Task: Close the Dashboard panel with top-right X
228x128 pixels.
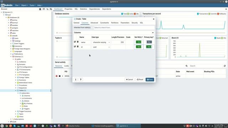Action: point(226,9)
